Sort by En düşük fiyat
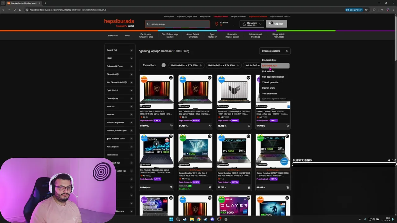 tap(269, 60)
